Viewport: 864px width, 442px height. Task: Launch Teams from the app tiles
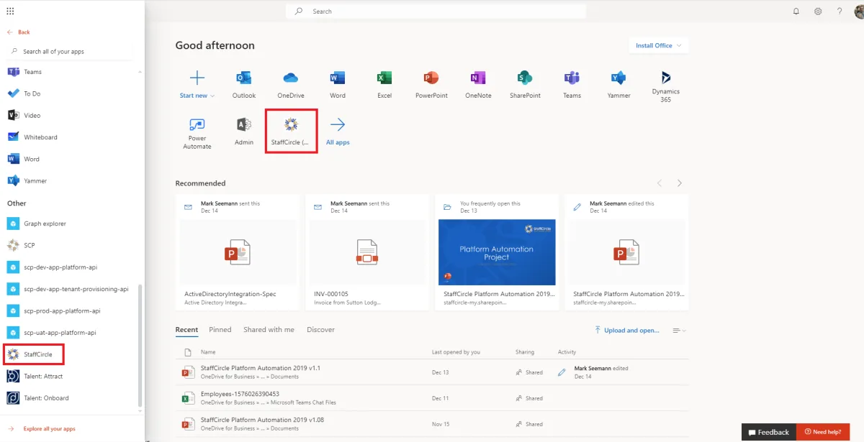coord(572,85)
